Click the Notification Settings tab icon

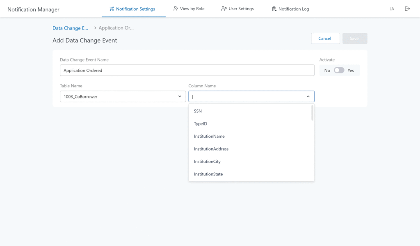112,9
